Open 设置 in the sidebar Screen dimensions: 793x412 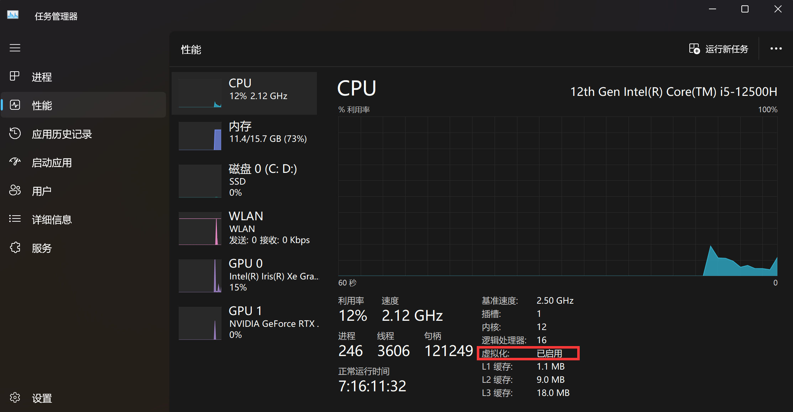click(83, 398)
